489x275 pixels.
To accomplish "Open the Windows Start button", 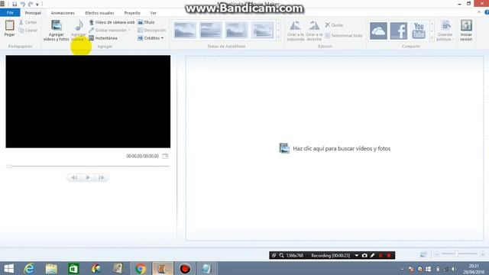I will click(8, 268).
